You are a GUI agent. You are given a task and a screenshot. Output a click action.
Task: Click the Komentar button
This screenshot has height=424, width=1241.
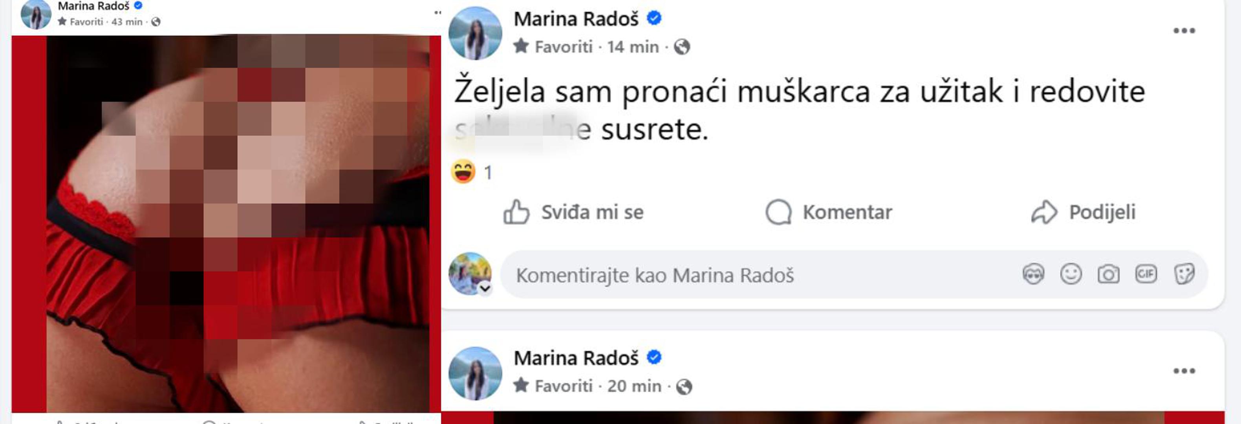point(829,212)
